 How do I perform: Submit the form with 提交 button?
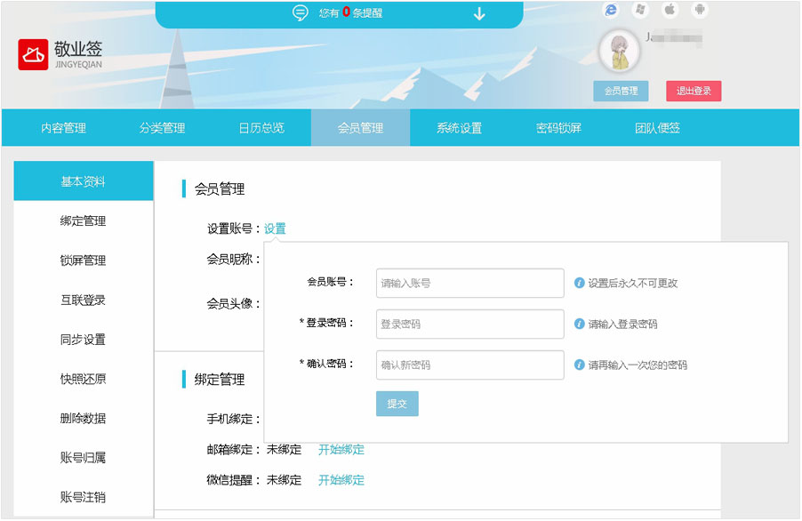(397, 404)
